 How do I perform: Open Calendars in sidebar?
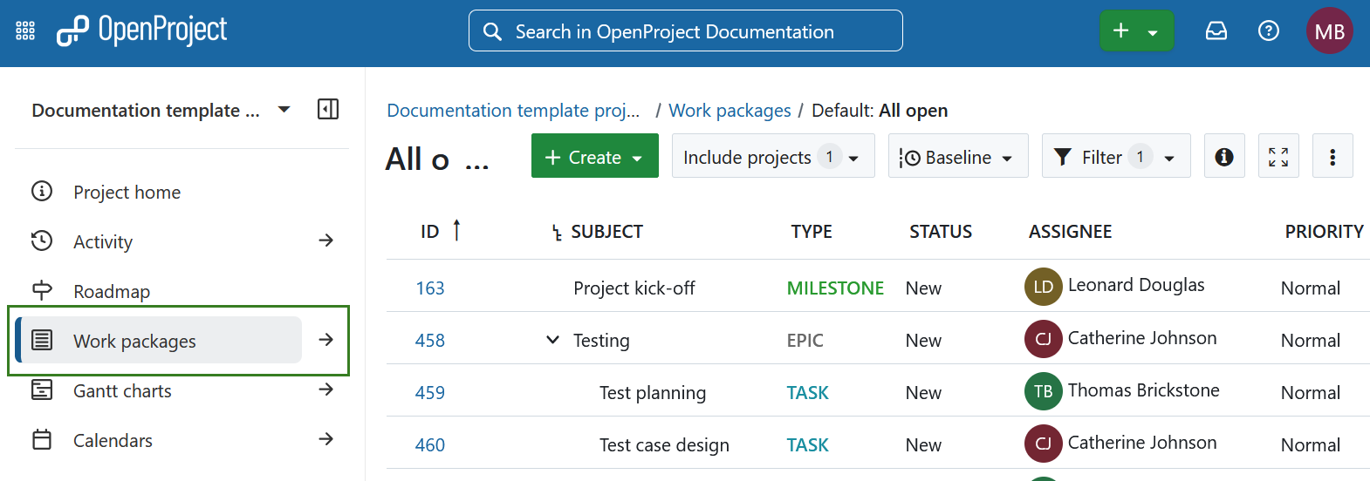pos(113,440)
